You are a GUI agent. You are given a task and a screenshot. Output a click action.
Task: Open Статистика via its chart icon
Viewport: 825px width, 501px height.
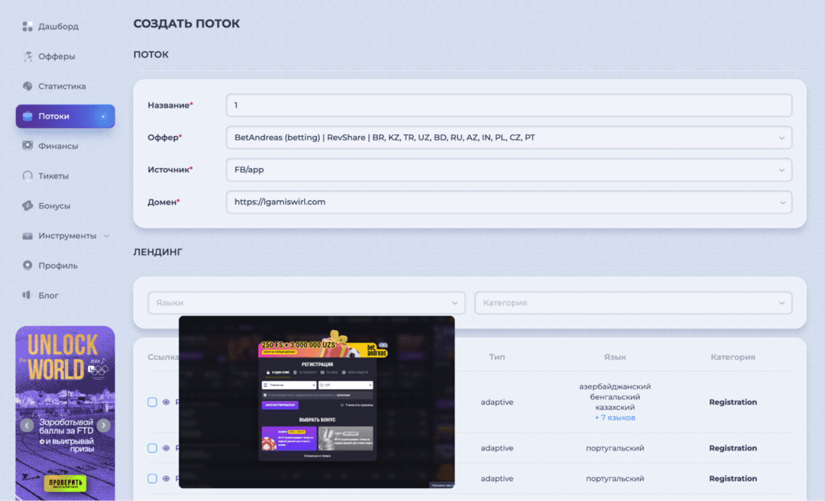click(x=27, y=86)
